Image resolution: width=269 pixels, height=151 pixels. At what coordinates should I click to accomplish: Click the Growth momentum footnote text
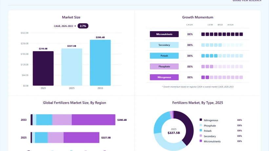click(197, 87)
